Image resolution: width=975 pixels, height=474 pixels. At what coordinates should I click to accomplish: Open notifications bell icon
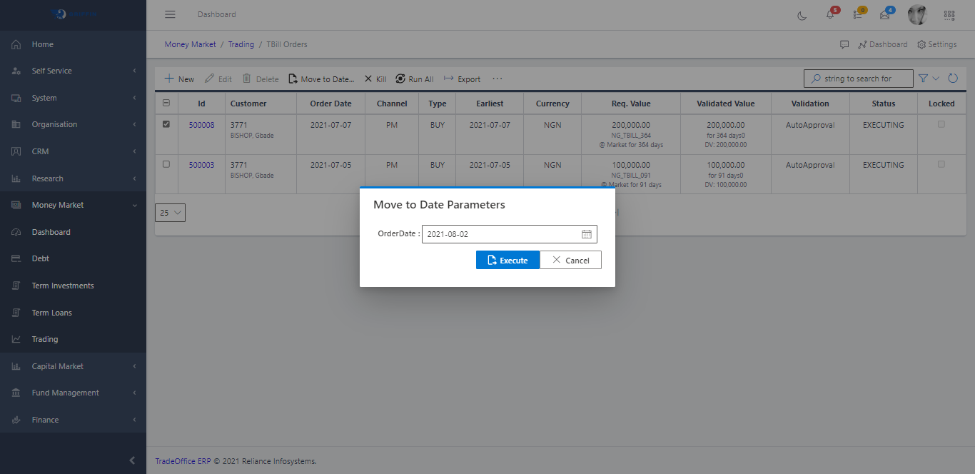click(830, 15)
